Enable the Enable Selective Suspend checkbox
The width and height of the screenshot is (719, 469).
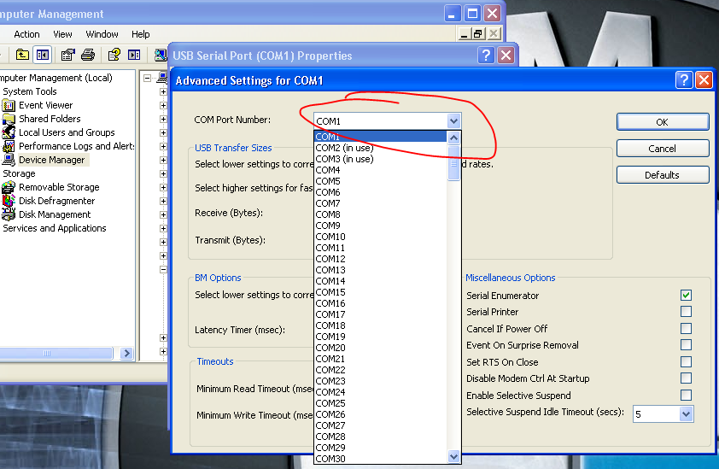[686, 396]
